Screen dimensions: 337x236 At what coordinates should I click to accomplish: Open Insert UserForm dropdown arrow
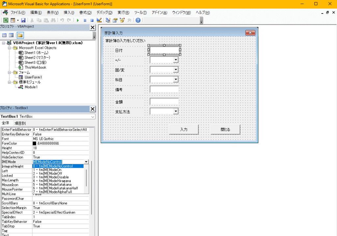click(x=18, y=20)
